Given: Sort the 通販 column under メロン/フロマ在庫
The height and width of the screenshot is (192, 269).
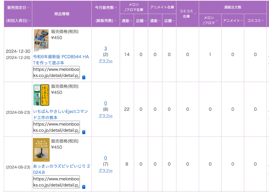Looking at the screenshot, I should [x=131, y=21].
